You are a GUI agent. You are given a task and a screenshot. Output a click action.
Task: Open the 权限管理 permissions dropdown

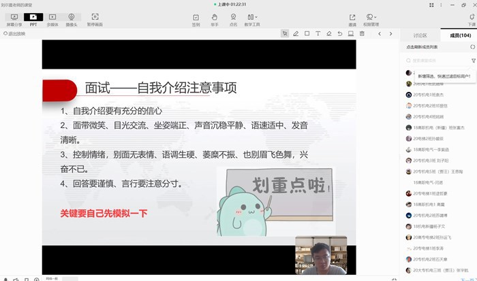[x=371, y=18]
